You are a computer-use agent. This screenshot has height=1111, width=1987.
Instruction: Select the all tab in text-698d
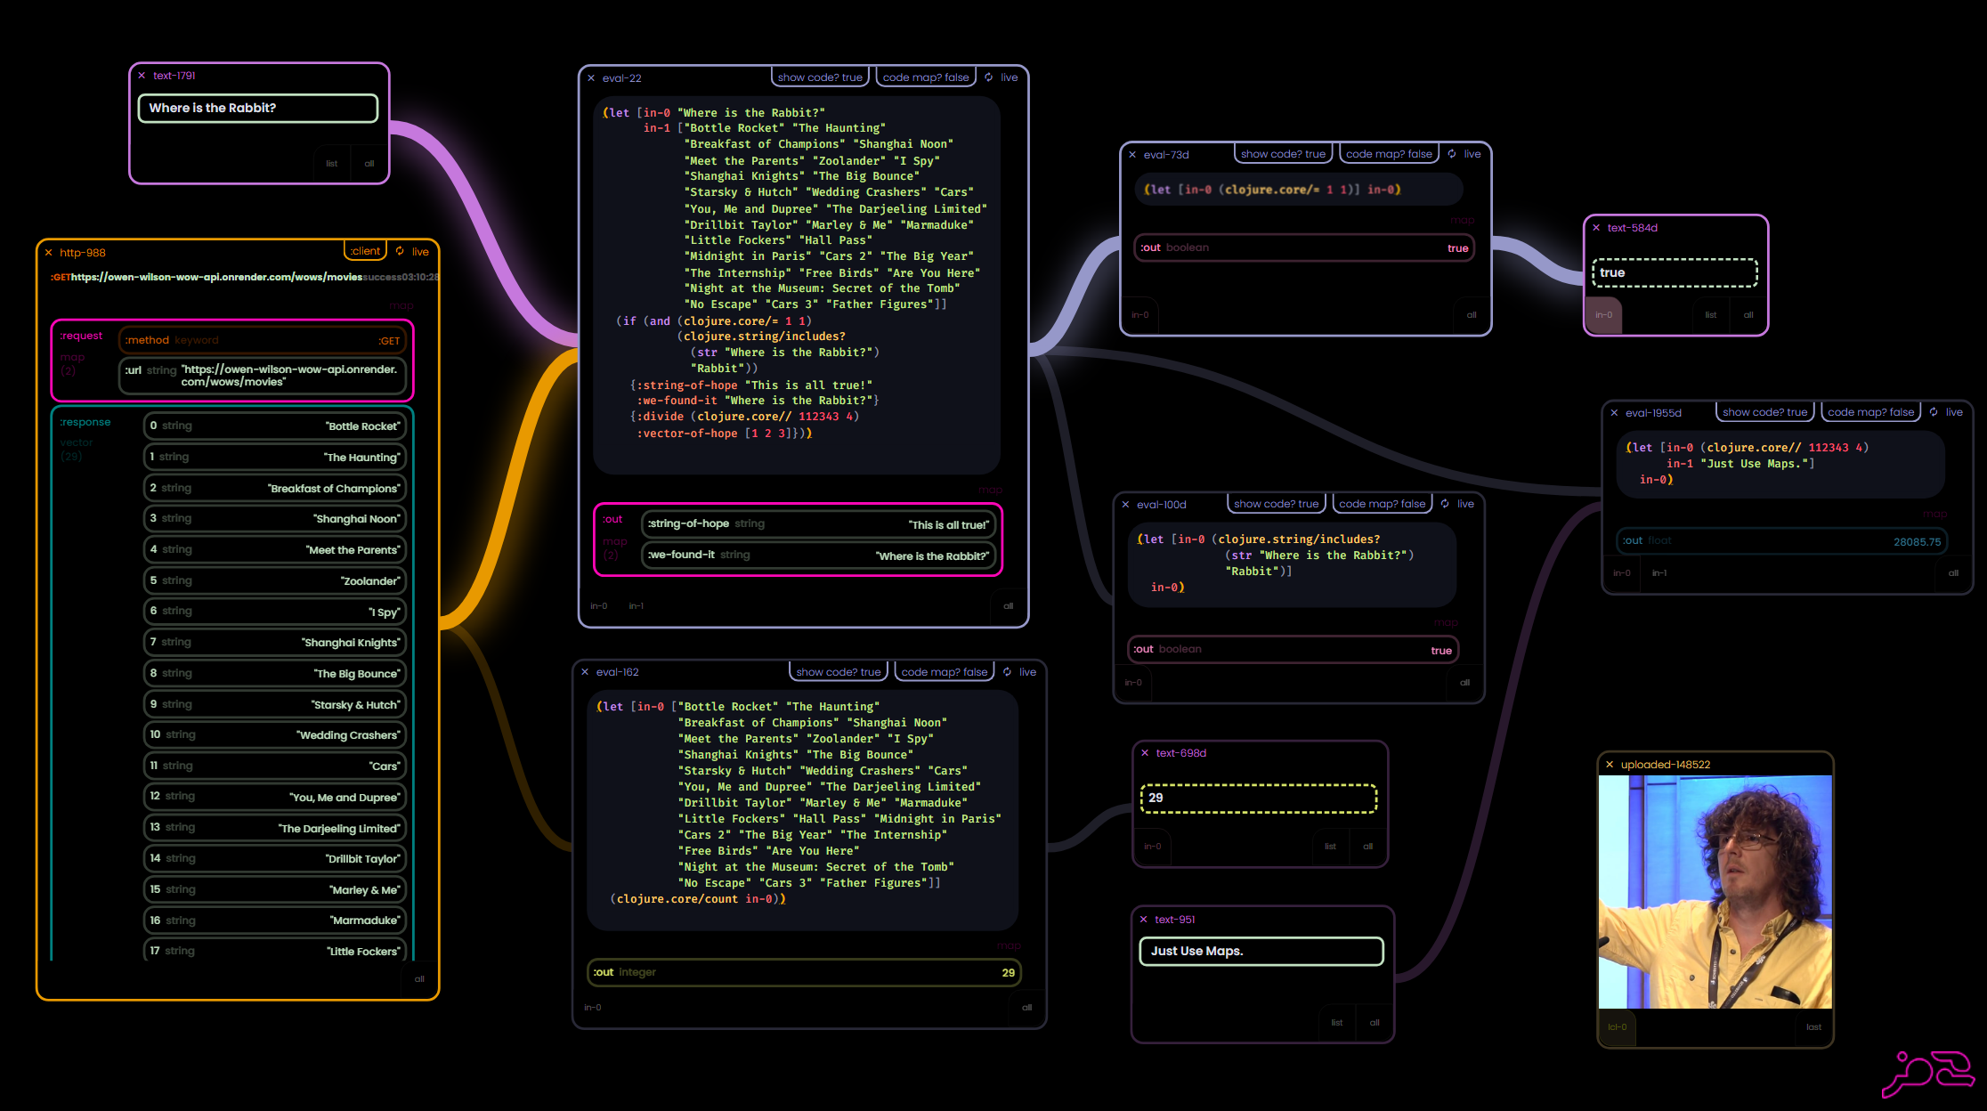[1368, 847]
